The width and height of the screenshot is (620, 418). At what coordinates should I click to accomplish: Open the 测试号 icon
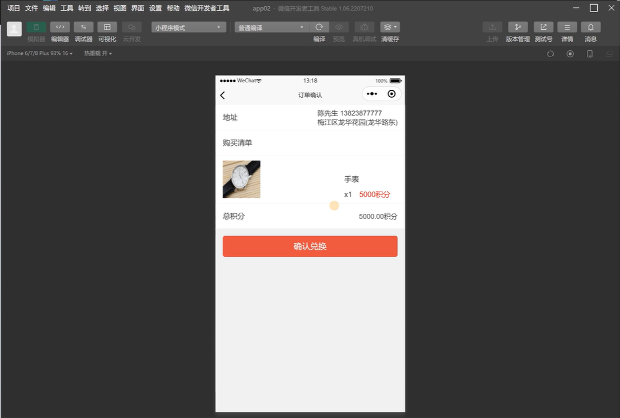[543, 27]
